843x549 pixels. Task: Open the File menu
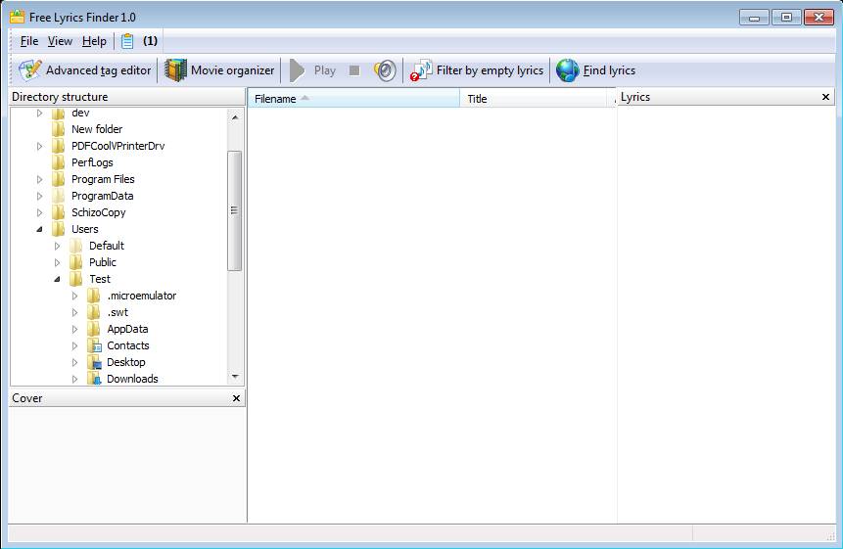pyautogui.click(x=28, y=41)
